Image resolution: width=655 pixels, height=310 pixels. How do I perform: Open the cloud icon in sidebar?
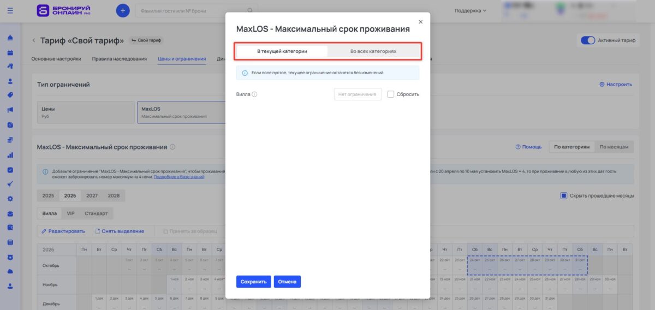(x=10, y=271)
